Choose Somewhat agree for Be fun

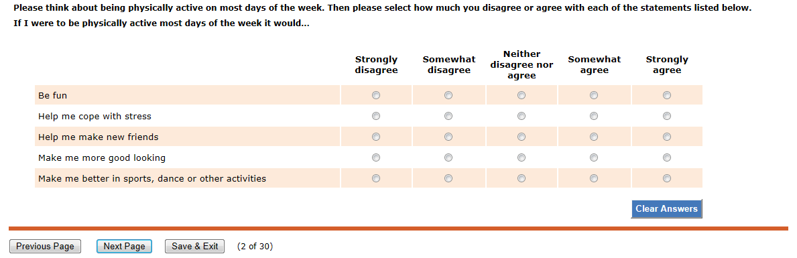tap(594, 95)
